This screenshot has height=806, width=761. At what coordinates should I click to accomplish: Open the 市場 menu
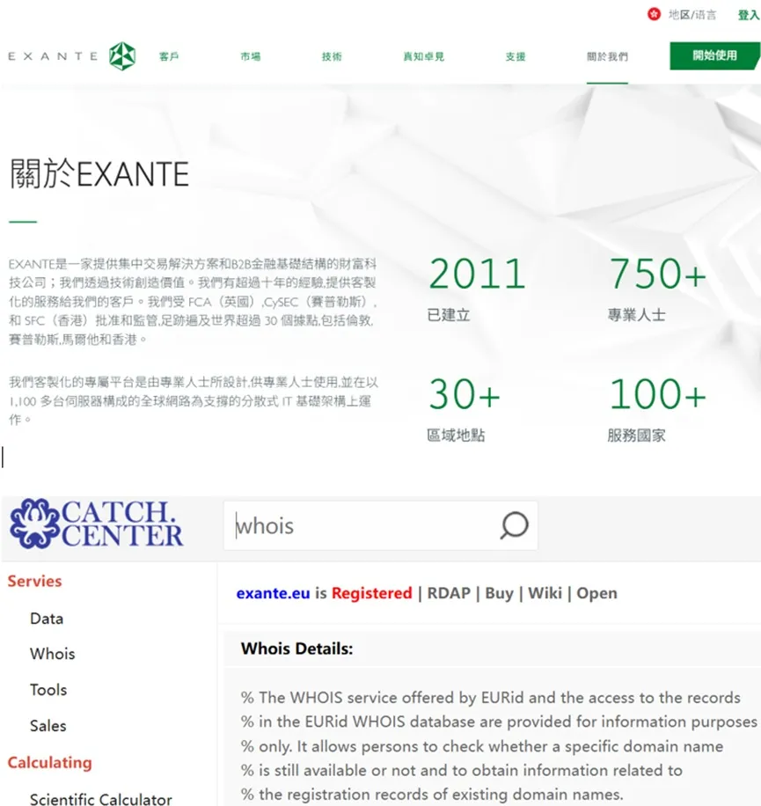point(251,56)
